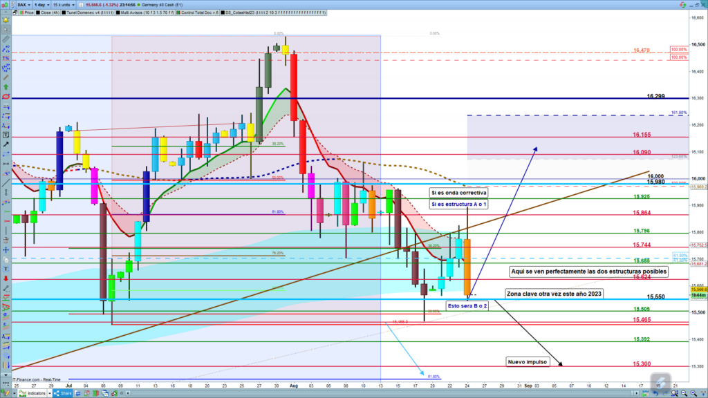This screenshot has height=398, width=708.
Task: Click the blue Share button
Action: [x=62, y=393]
